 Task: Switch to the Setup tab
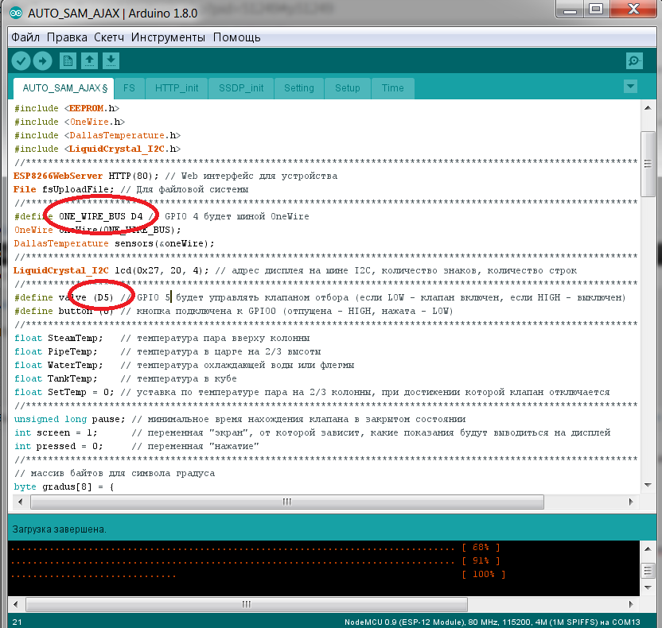347,88
